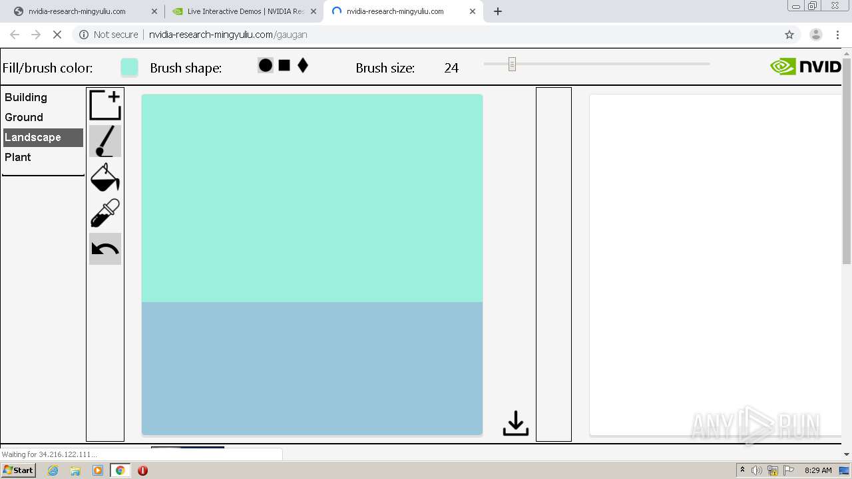Open the Chrome three-dot menu
The image size is (852, 479).
(838, 35)
